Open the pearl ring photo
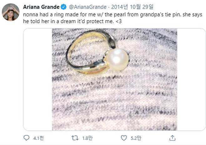 (114, 79)
